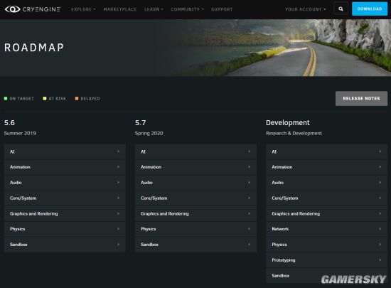
Task: Expand AI section under 5.6
Action: (65, 151)
